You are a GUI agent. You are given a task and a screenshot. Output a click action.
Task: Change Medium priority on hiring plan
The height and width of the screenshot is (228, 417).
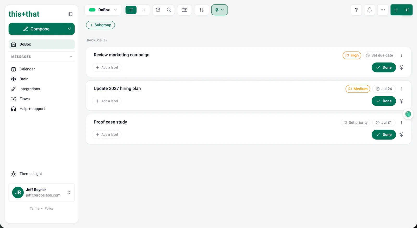point(358,89)
